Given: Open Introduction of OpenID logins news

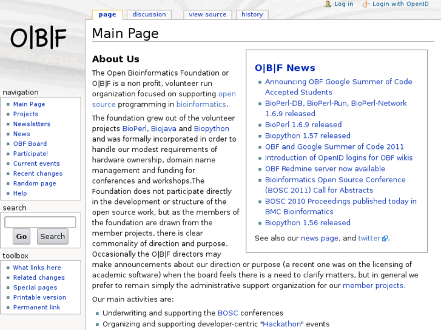Looking at the screenshot, I should tap(339, 158).
